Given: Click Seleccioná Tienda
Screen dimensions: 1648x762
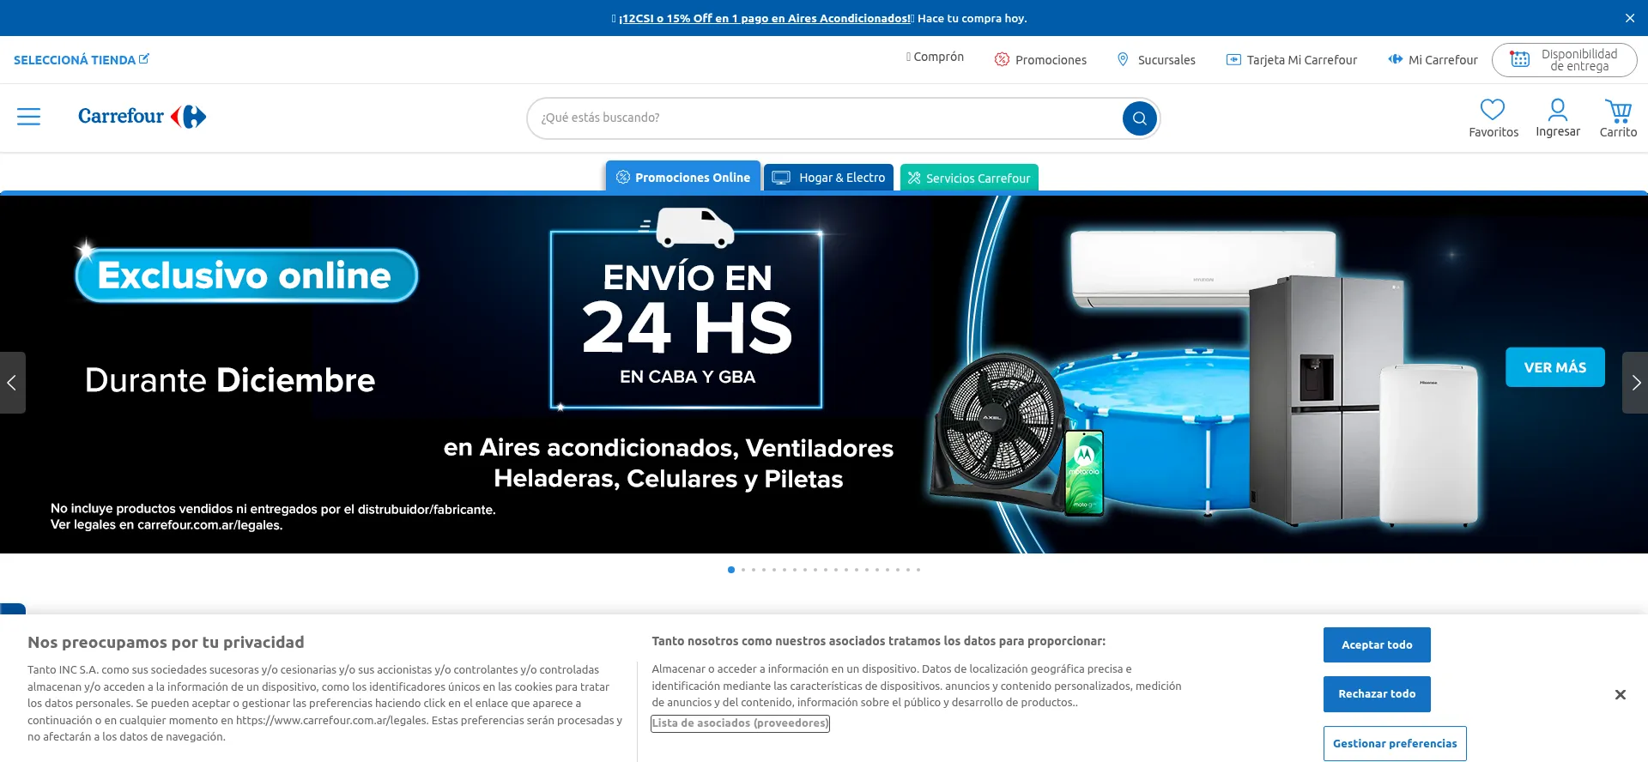Looking at the screenshot, I should (82, 60).
